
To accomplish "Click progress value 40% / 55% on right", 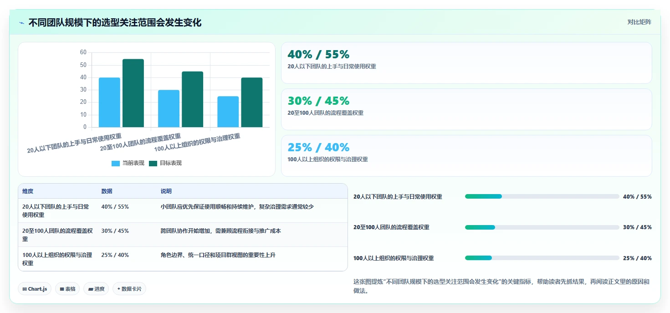I will (x=637, y=197).
